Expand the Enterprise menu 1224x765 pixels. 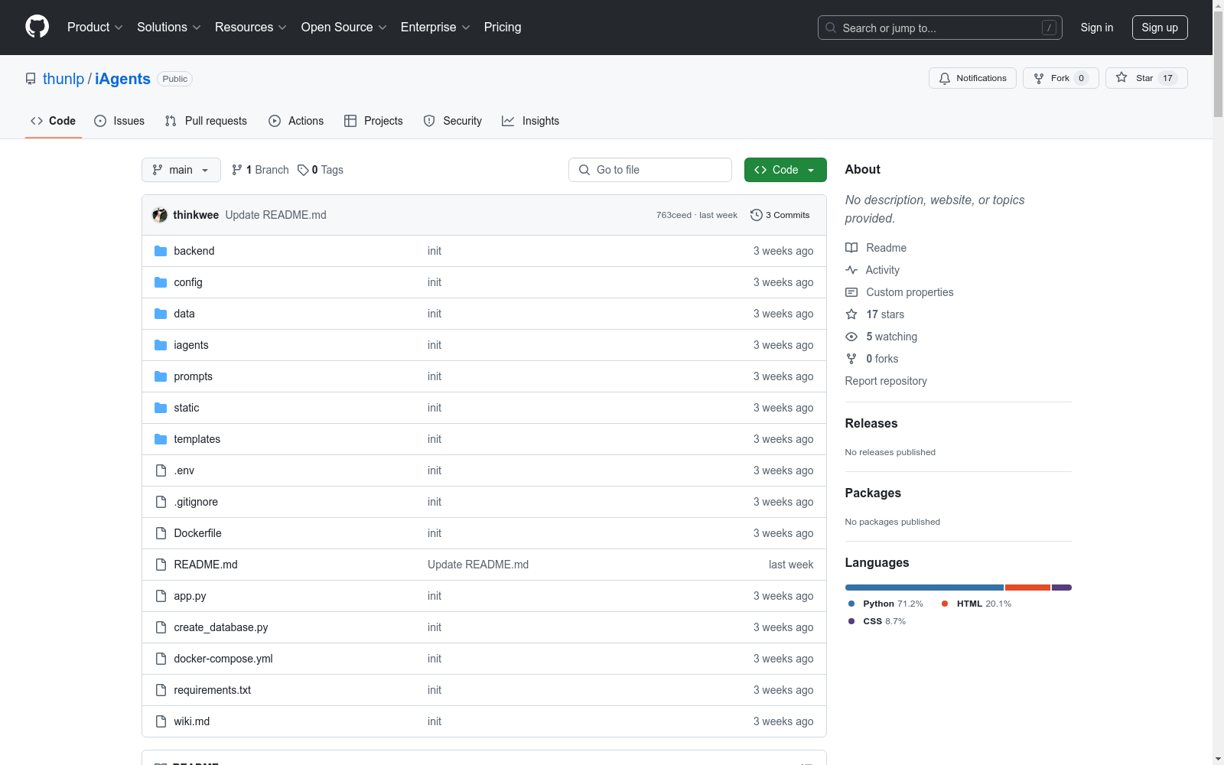(435, 28)
